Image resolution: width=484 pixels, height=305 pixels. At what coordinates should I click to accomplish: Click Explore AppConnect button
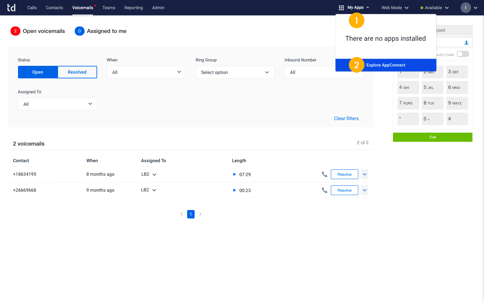click(x=386, y=65)
